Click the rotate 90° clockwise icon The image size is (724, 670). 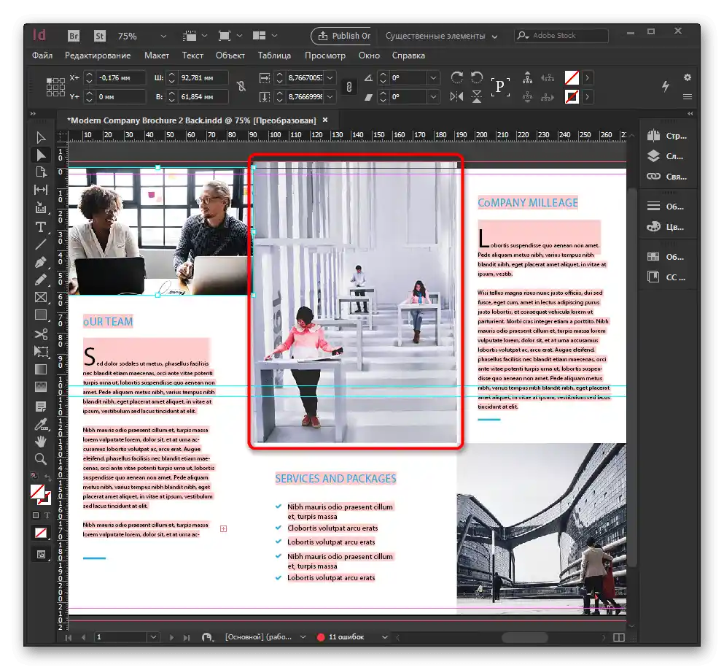point(457,77)
